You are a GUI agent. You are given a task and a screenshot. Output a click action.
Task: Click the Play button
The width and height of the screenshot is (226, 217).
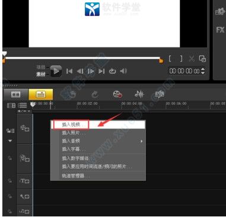(x=56, y=71)
